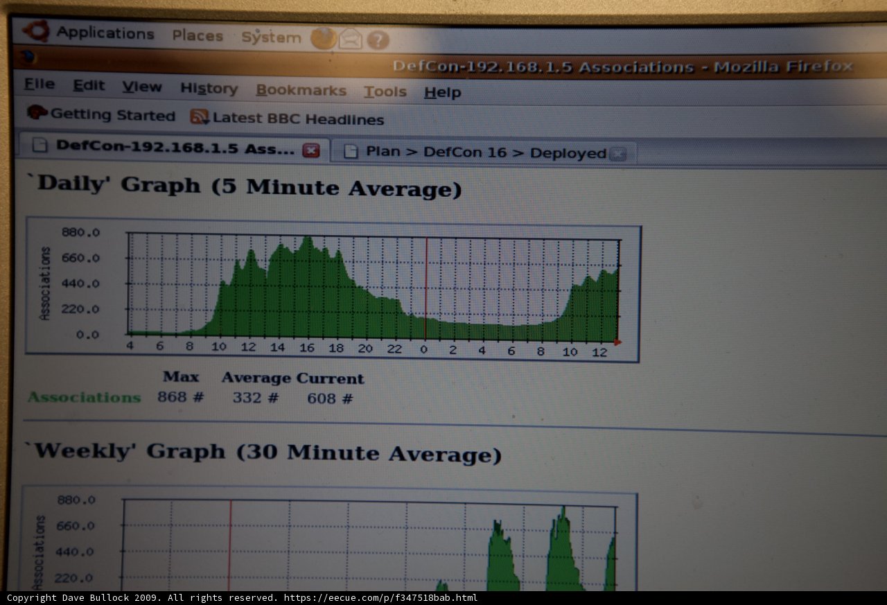Click the Firefox window title bar text
Viewport: 887px width, 605px height.
pyautogui.click(x=623, y=67)
